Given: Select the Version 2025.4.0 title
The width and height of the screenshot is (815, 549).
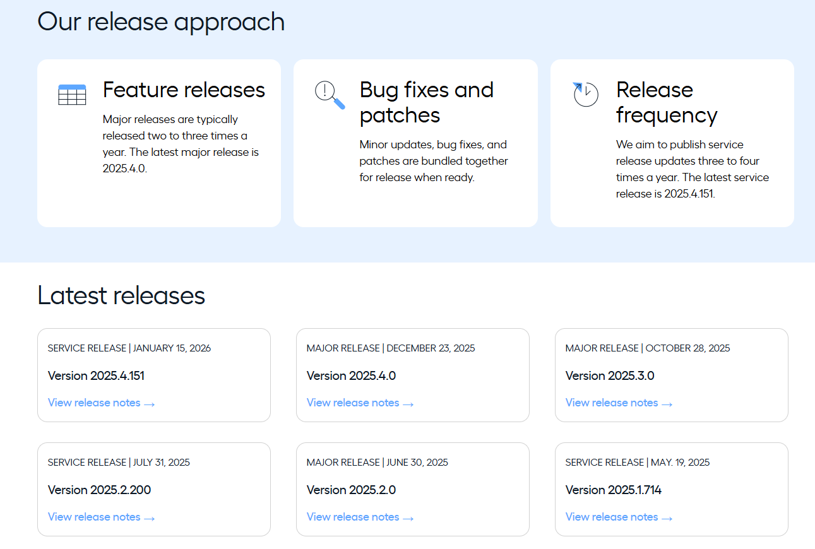Looking at the screenshot, I should (x=351, y=376).
